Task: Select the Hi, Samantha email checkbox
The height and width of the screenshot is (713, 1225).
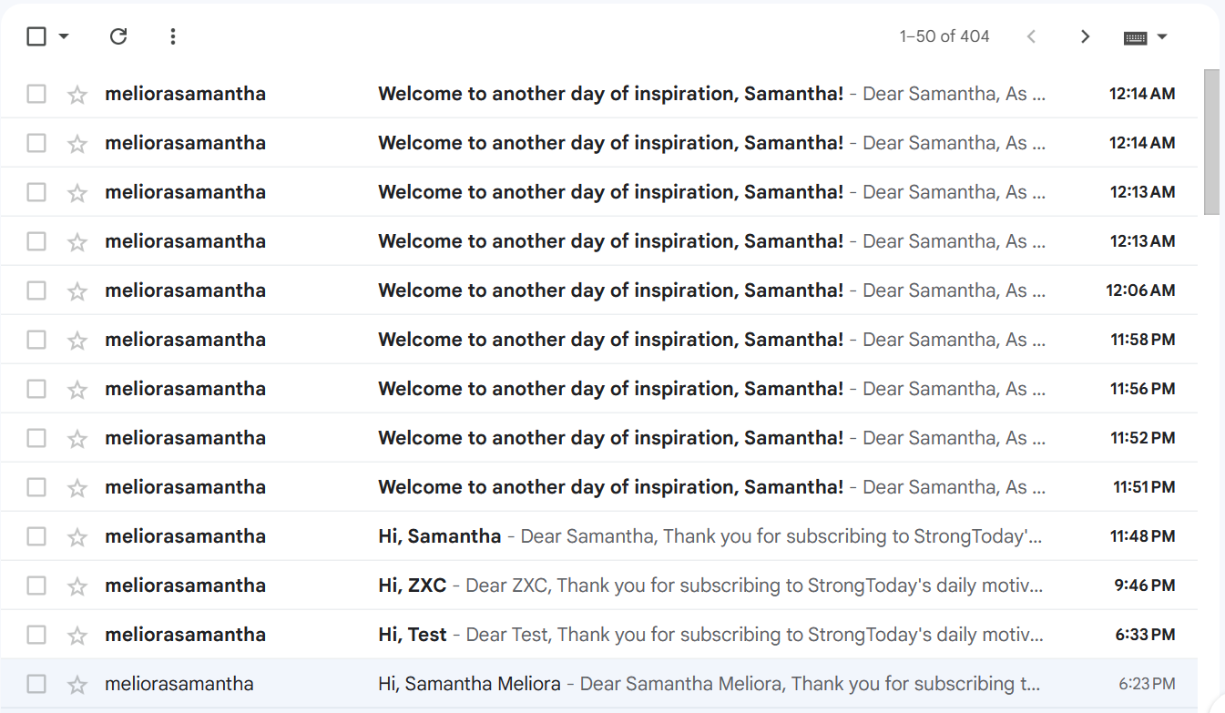Action: click(36, 536)
